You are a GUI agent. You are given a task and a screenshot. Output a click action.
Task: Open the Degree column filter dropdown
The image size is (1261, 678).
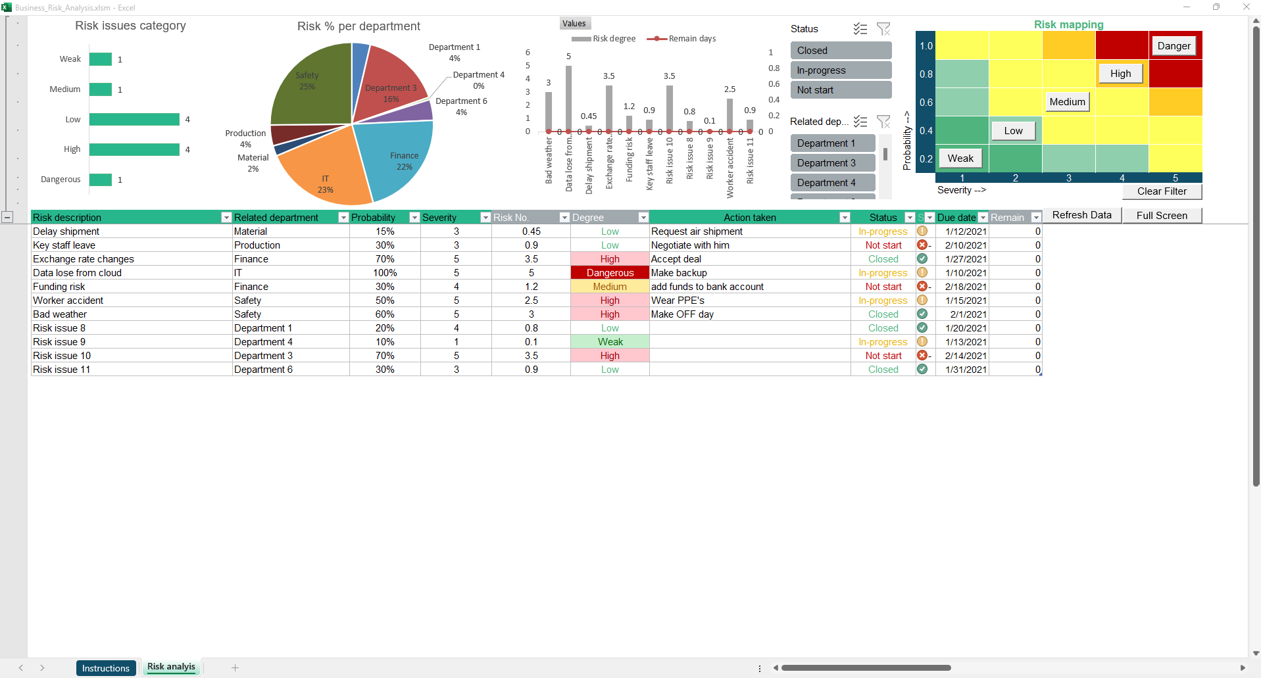click(x=643, y=218)
